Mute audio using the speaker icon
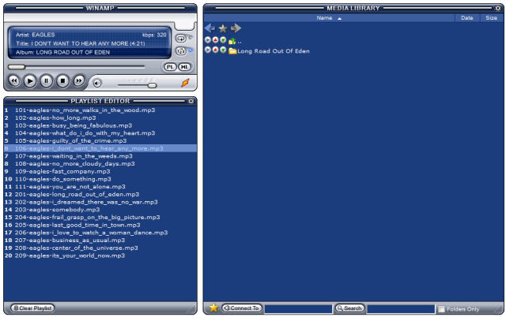The height and width of the screenshot is (317, 506). [x=97, y=82]
